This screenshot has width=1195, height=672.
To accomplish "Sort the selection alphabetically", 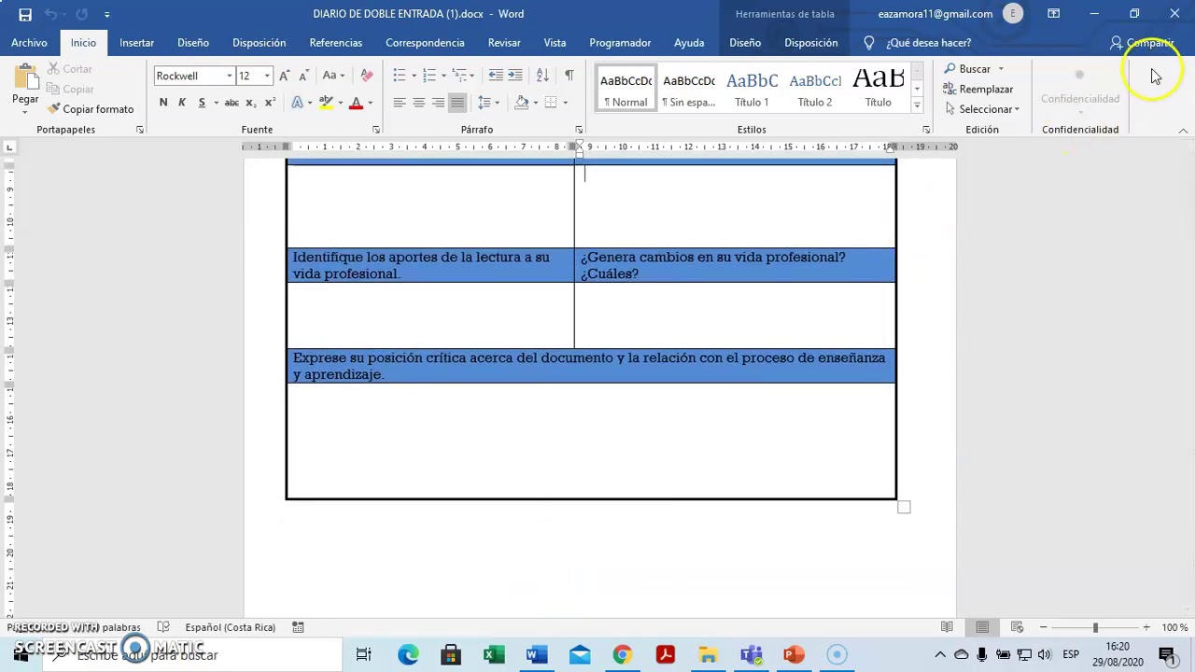I will coord(542,76).
